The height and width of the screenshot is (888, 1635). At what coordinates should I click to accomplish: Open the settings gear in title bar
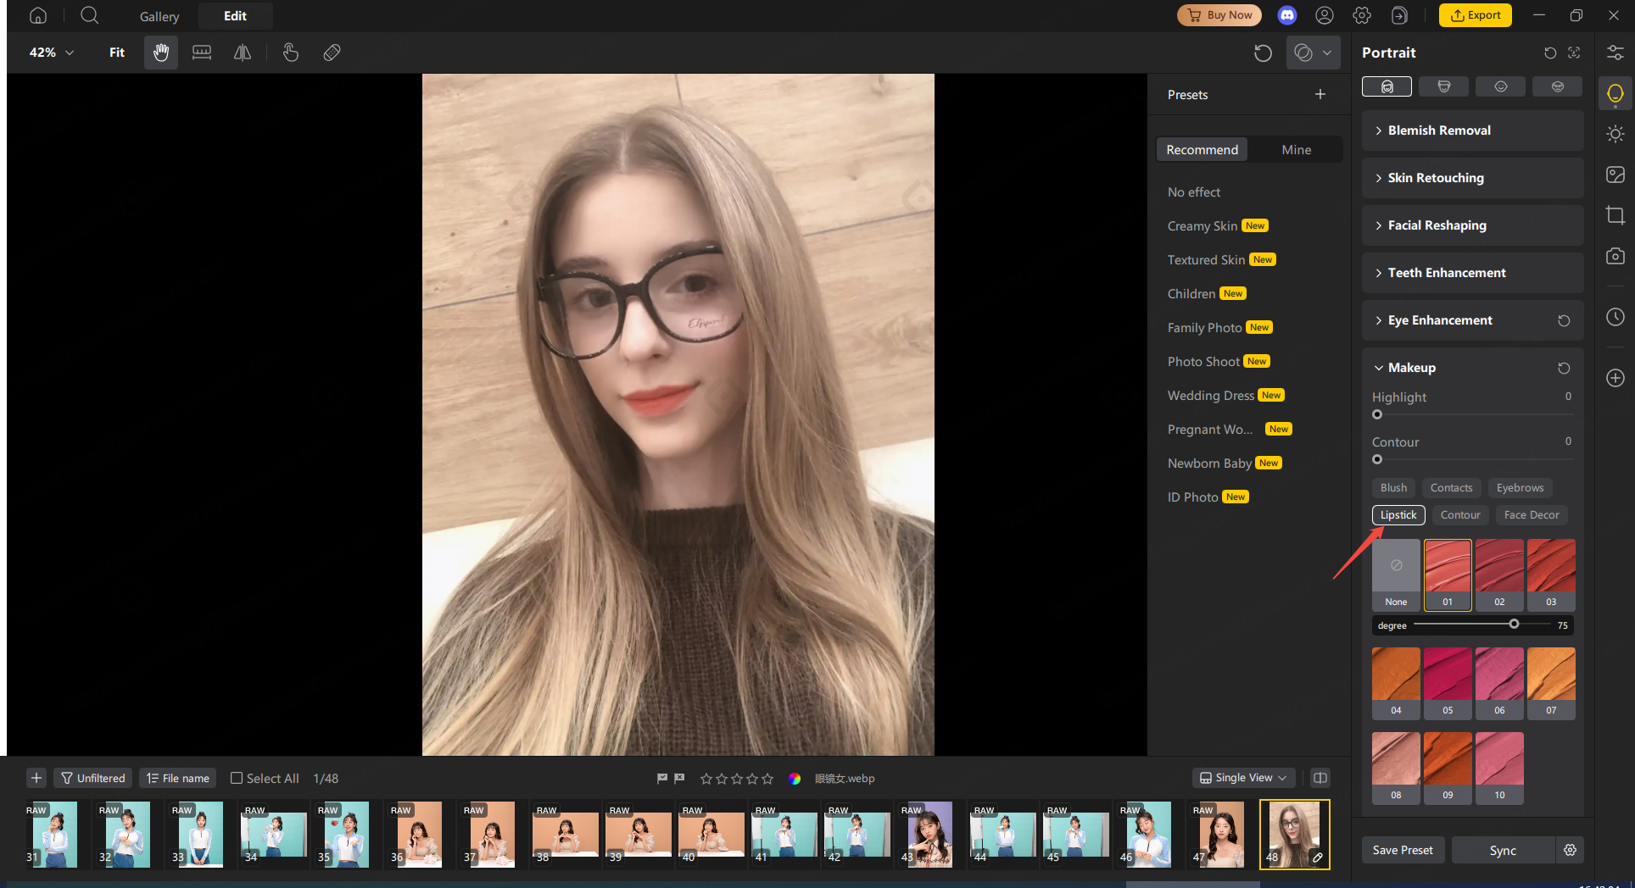1362,15
